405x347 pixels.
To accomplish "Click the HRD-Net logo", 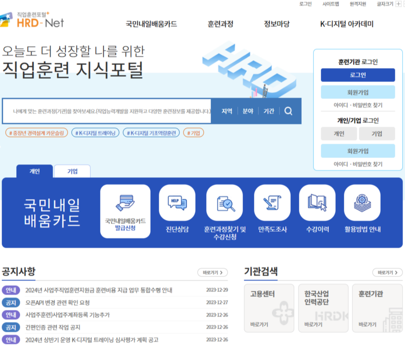I will 32,20.
